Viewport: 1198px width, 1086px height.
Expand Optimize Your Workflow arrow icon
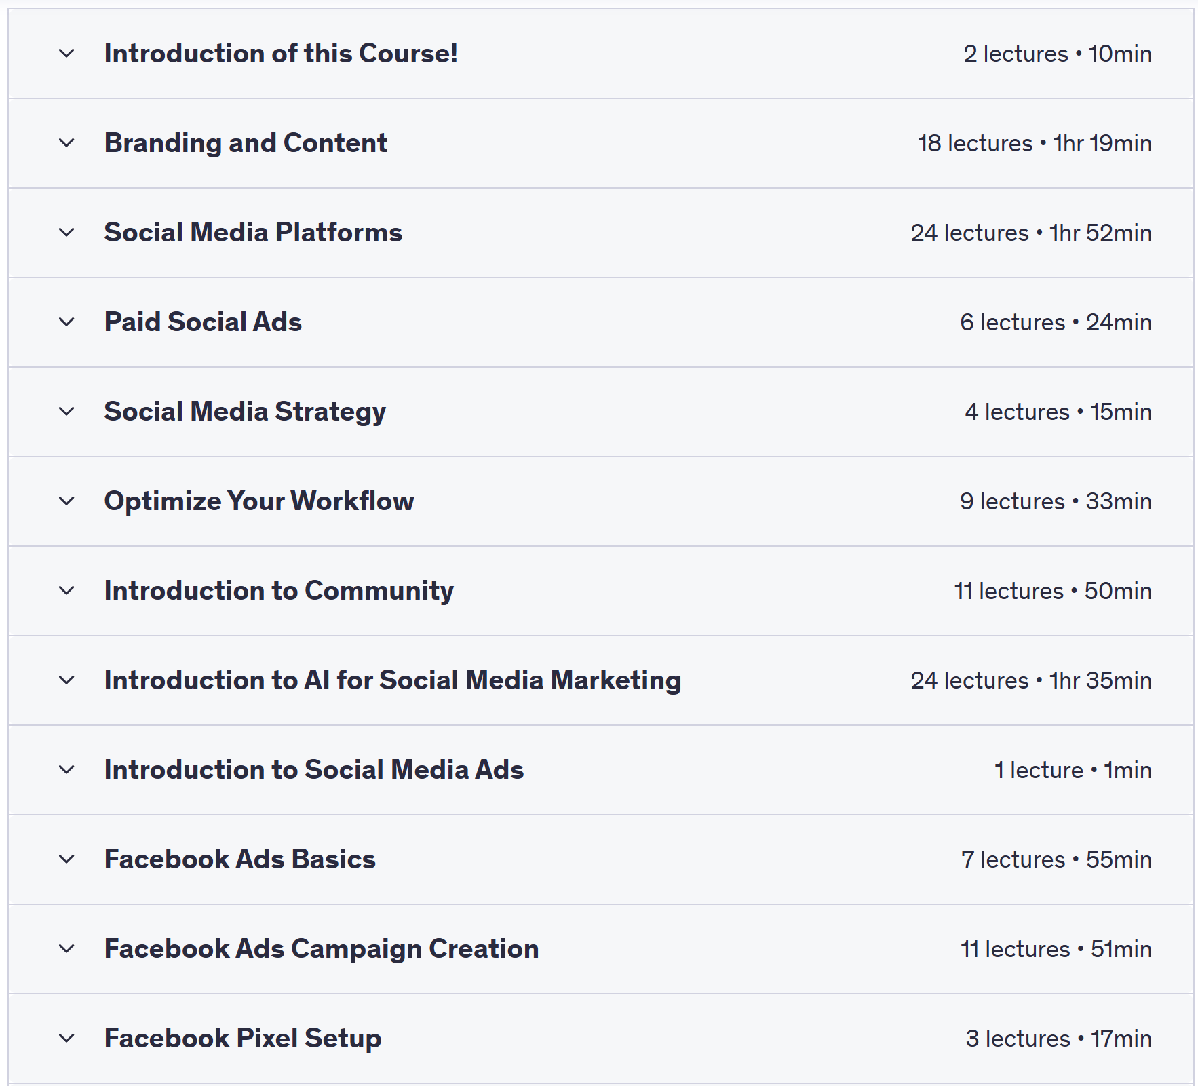66,501
